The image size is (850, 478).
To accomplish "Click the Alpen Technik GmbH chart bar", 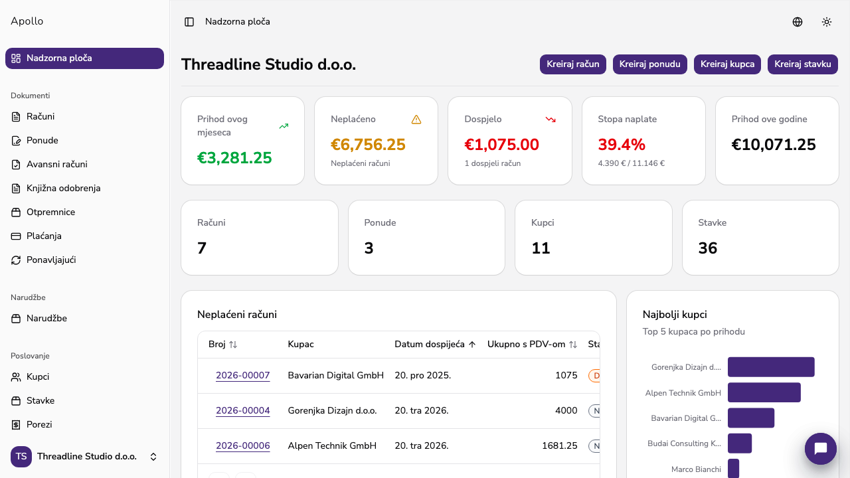I will (x=764, y=392).
